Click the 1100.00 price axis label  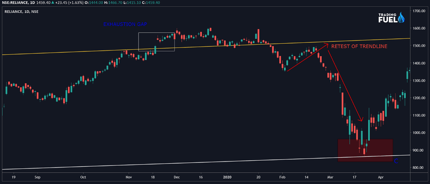(x=420, y=115)
